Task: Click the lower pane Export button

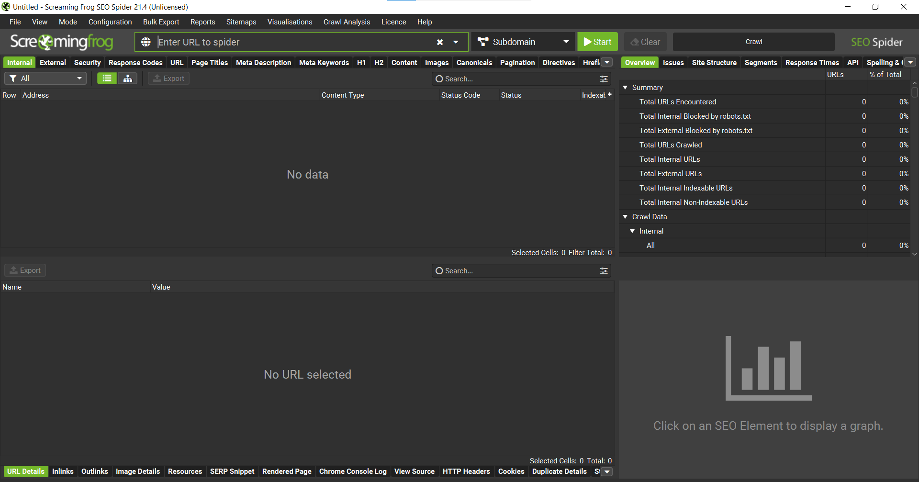Action: (x=25, y=270)
